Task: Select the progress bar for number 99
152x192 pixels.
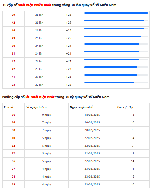Action: coord(116,13)
